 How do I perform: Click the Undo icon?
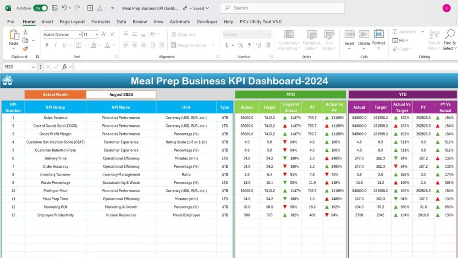tap(65, 8)
